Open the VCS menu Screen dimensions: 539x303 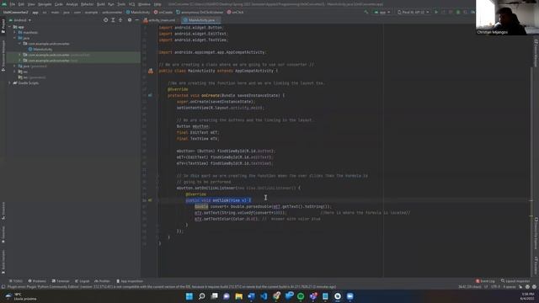(132, 4)
